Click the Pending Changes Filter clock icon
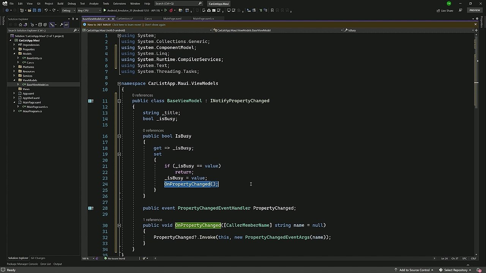 (x=32, y=25)
